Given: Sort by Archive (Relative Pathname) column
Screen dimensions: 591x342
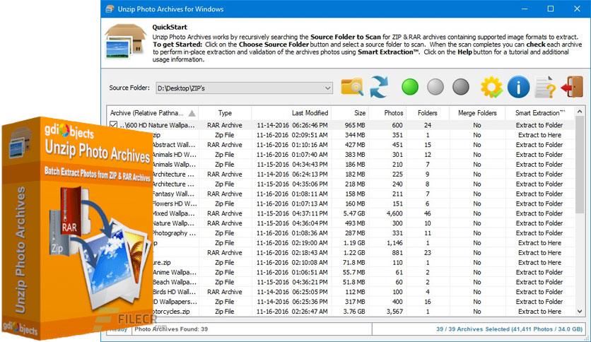Looking at the screenshot, I should pyautogui.click(x=152, y=113).
